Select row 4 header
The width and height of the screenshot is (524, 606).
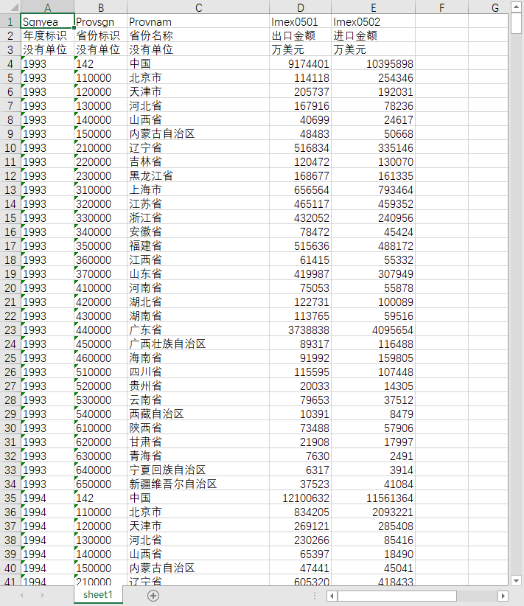[x=10, y=63]
